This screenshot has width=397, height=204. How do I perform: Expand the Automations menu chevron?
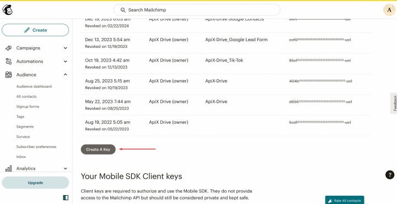[65, 62]
